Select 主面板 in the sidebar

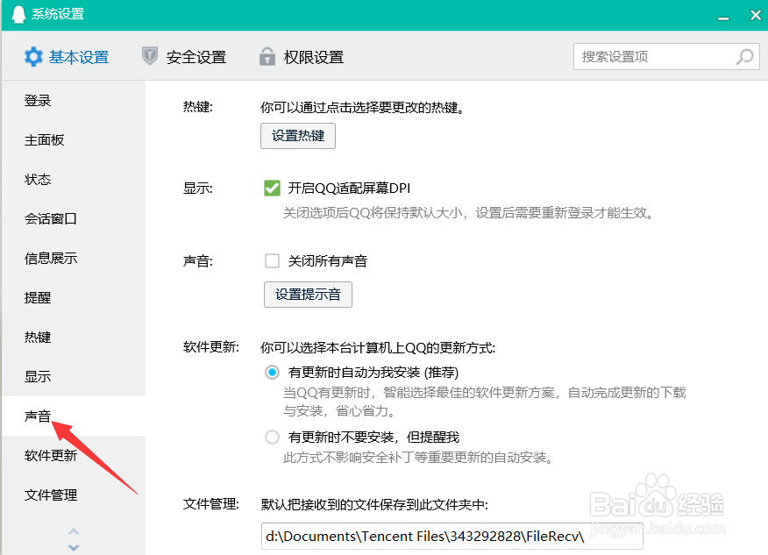click(x=74, y=140)
